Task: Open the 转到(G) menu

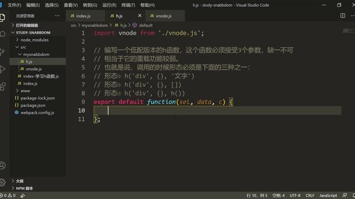Action: 90,5
